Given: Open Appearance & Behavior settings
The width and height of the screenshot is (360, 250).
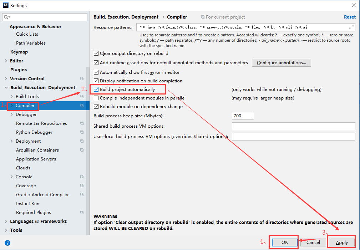Looking at the screenshot, I should point(35,27).
